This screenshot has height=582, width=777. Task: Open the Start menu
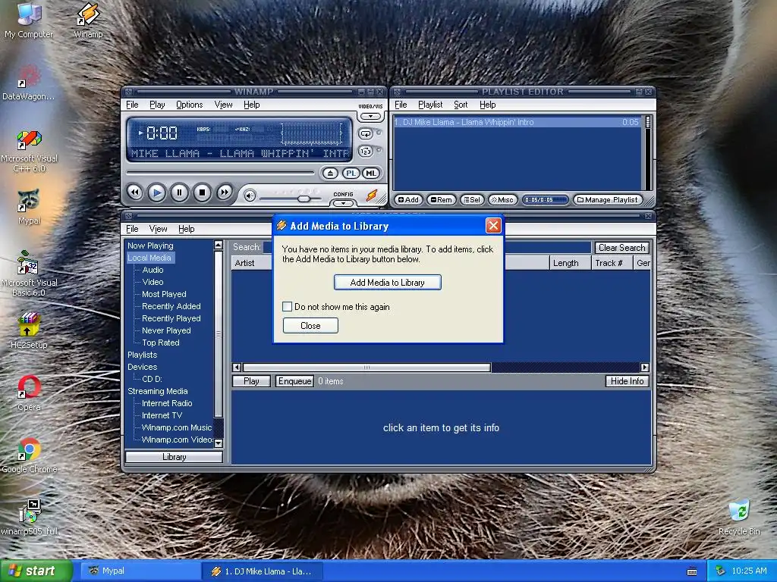point(36,571)
